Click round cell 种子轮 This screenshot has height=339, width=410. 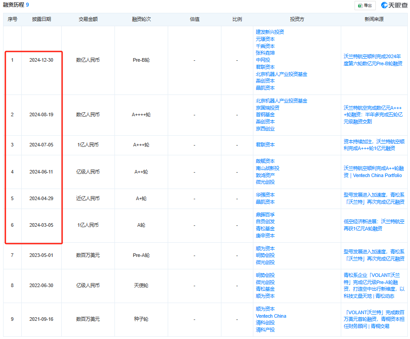click(141, 319)
